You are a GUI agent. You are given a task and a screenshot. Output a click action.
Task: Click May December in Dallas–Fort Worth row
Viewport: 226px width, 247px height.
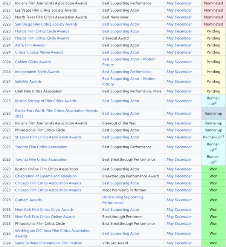(179, 113)
